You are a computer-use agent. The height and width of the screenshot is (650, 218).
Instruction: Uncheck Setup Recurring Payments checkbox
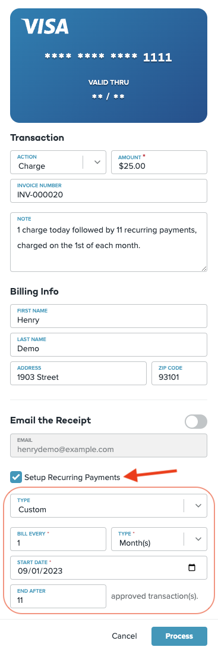click(x=16, y=477)
